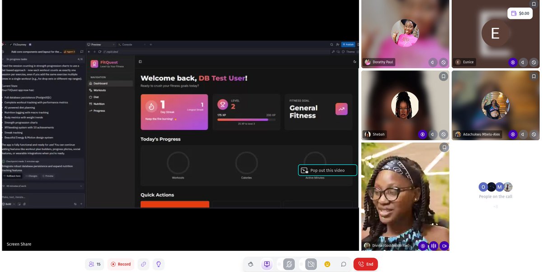The height and width of the screenshot is (272, 542).
Task: Open a new tab with plus button
Action: click(151, 45)
